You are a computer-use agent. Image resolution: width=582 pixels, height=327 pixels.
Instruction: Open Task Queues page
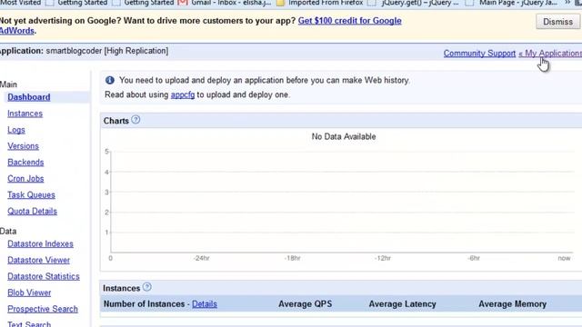[x=31, y=195]
